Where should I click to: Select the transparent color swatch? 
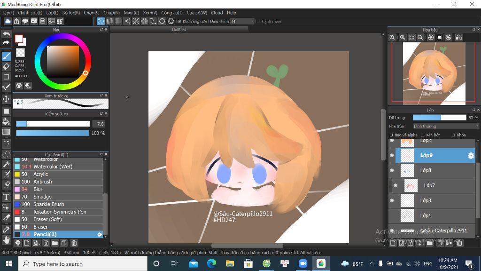(20, 53)
